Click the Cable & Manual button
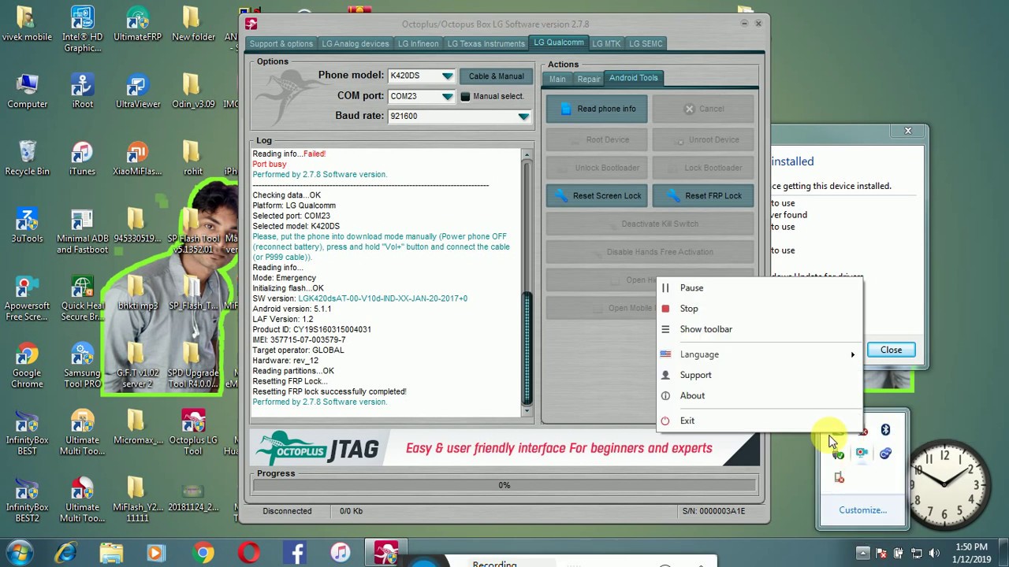Screen dimensions: 1009x567 496,76
